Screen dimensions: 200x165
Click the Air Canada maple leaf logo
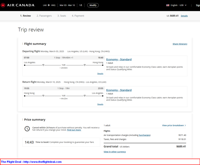(x=3, y=5)
